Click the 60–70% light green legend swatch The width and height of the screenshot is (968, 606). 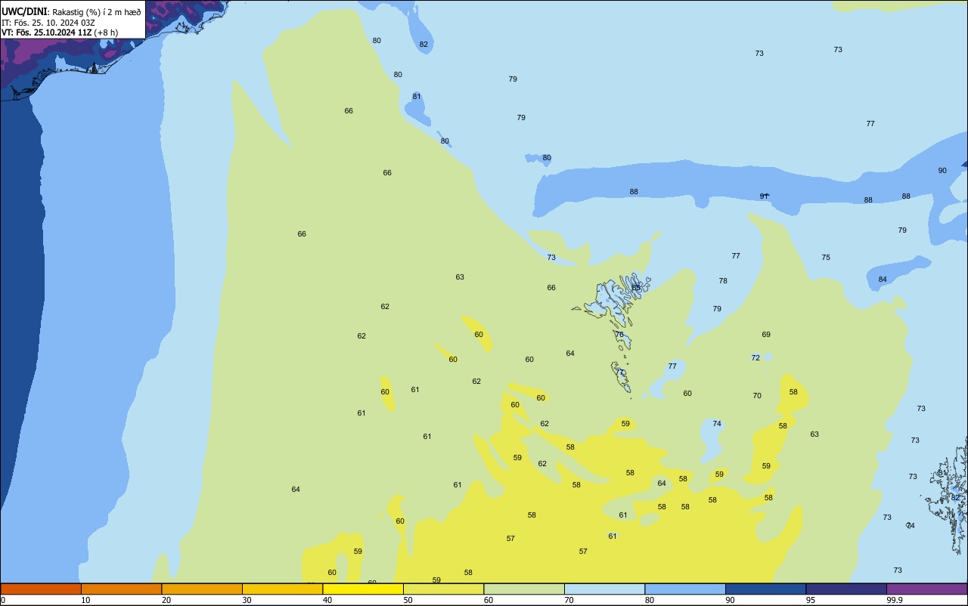click(524, 589)
